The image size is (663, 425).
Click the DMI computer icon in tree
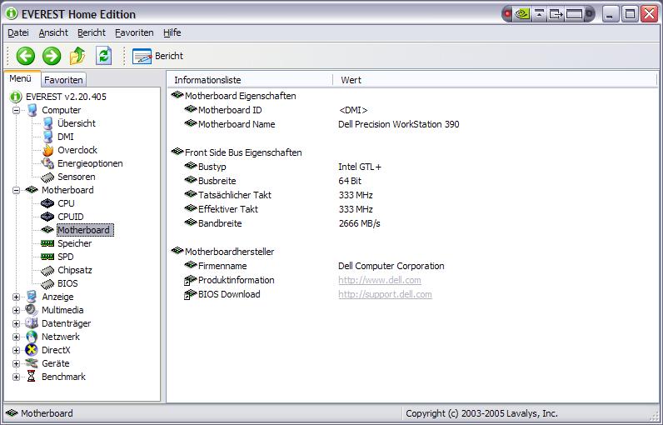click(x=47, y=137)
